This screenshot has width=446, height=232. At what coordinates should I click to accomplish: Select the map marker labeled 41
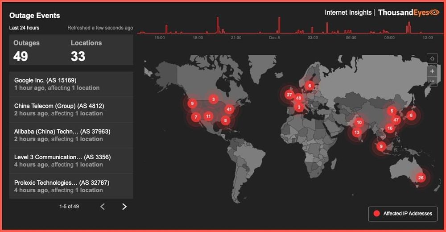[229, 109]
